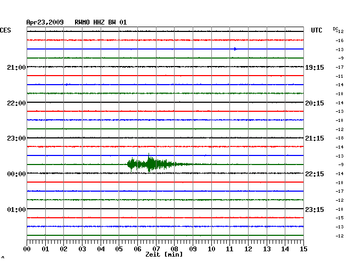Image resolution: width=346 pixels, height=263 pixels.
Task: Select the 21:00 local time label
Action: click(17, 67)
